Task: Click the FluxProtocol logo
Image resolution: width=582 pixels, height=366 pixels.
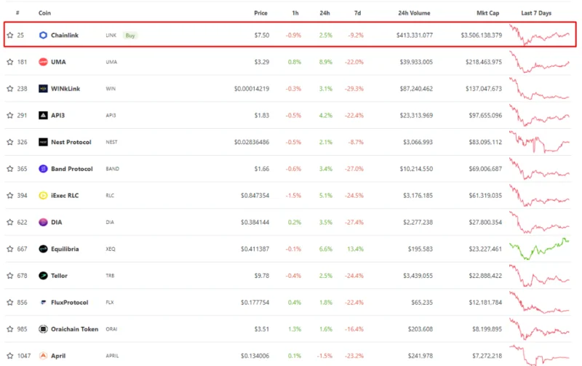Action: pyautogui.click(x=43, y=303)
